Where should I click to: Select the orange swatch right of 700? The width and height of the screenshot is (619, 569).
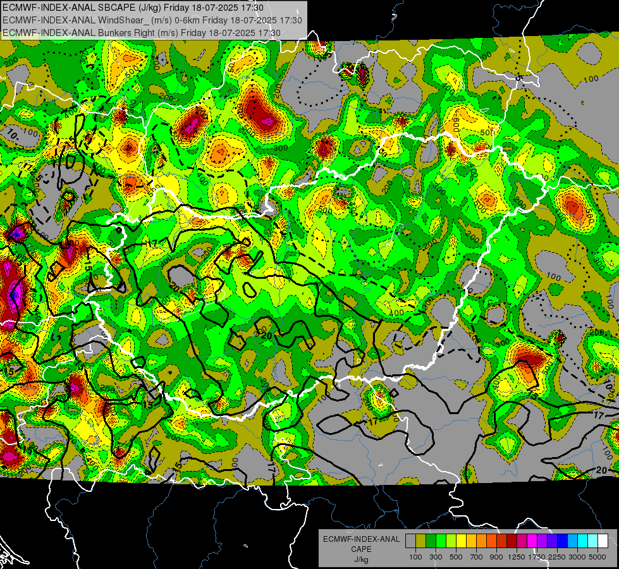pos(482,541)
